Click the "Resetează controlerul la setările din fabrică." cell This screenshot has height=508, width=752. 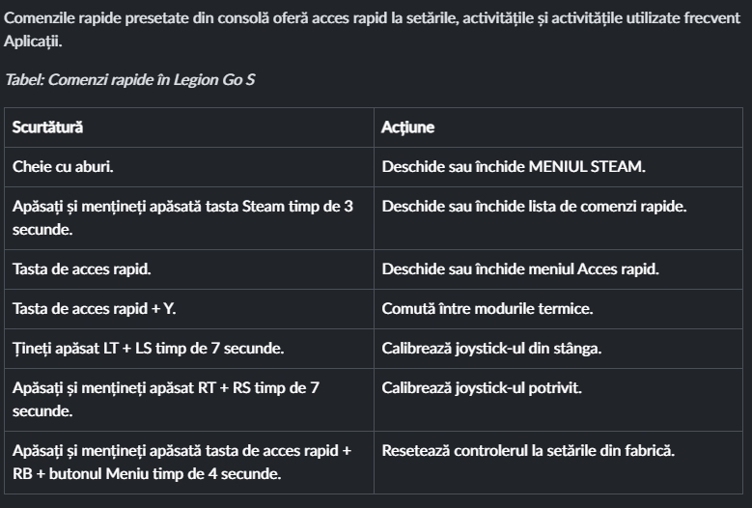(x=528, y=451)
